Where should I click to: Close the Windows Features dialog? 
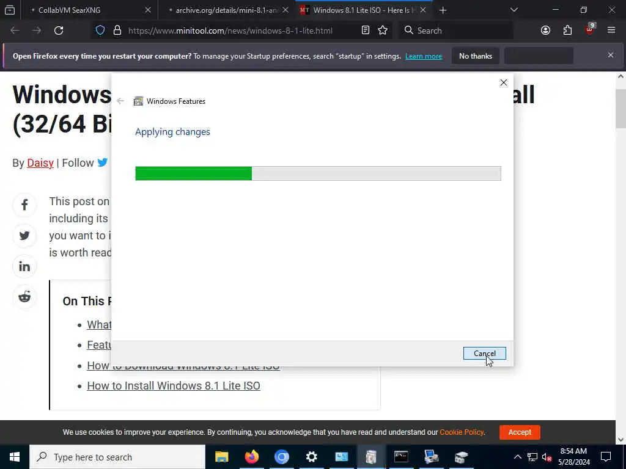point(504,82)
